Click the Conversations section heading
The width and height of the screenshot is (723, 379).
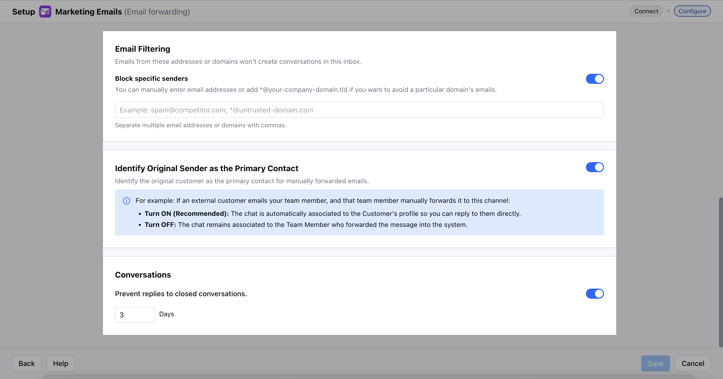pyautogui.click(x=143, y=275)
